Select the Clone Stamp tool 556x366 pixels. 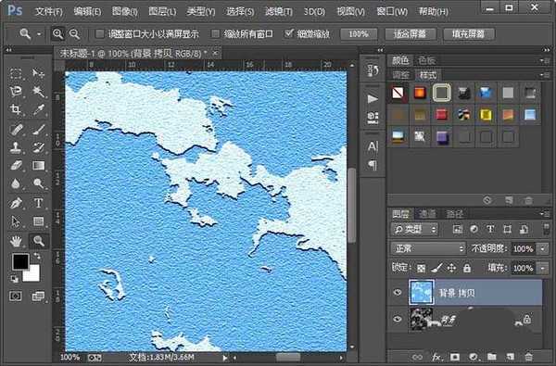[16, 147]
